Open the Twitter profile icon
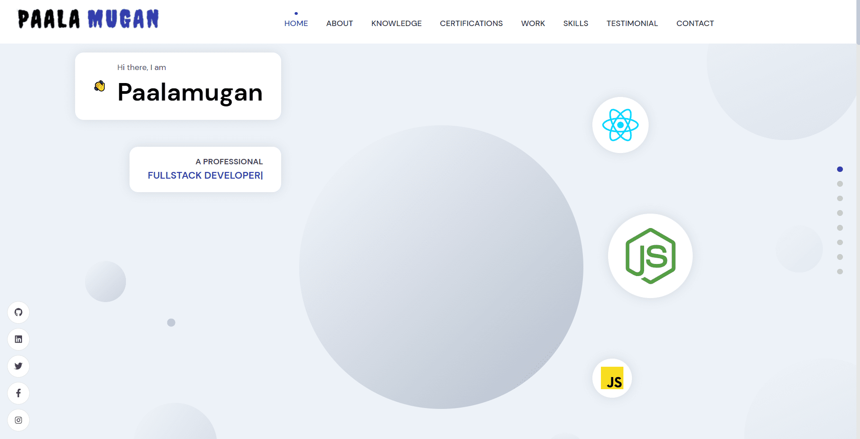860x439 pixels. pyautogui.click(x=18, y=366)
